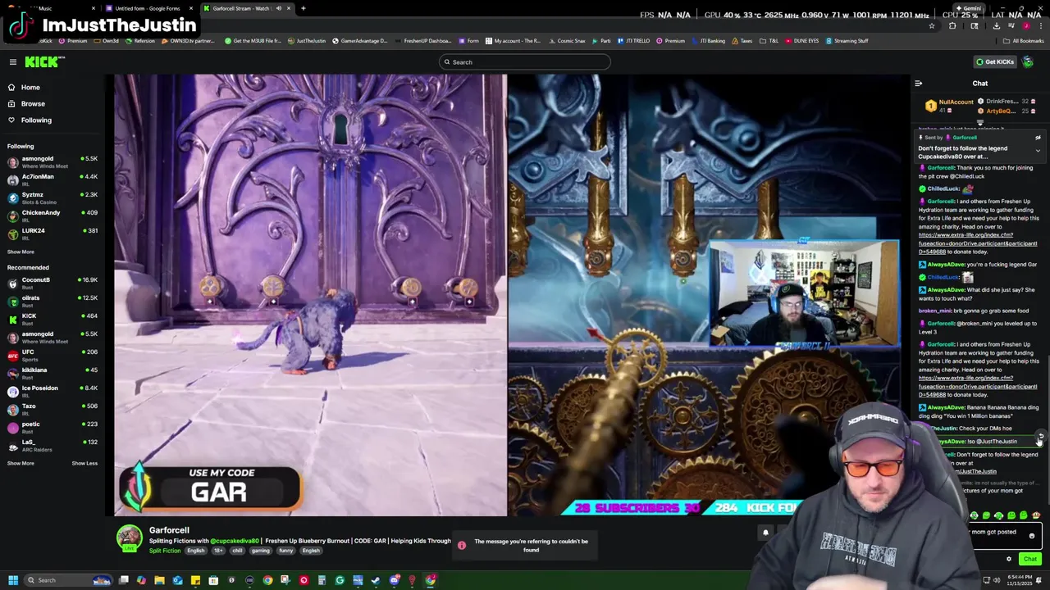Open the Windows Start menu
Image resolution: width=1050 pixels, height=590 pixels.
(12, 580)
